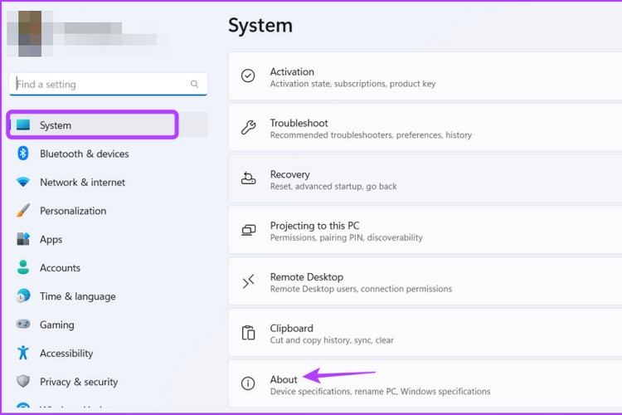622x415 pixels.
Task: Click the Troubleshoot wrench icon
Action: 248,127
